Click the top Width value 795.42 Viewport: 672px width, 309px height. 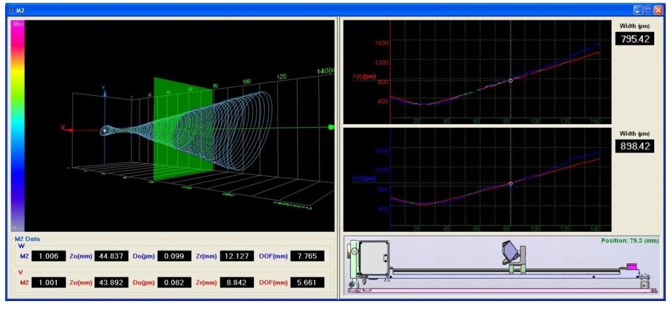[635, 39]
